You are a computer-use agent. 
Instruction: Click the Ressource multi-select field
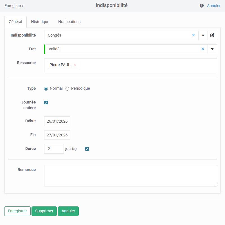click(x=130, y=65)
